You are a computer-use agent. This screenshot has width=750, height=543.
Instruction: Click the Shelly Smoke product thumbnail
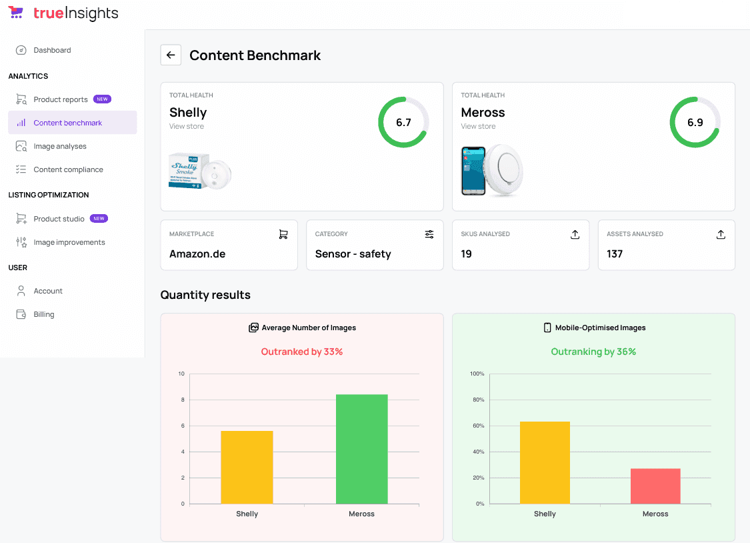pyautogui.click(x=200, y=171)
